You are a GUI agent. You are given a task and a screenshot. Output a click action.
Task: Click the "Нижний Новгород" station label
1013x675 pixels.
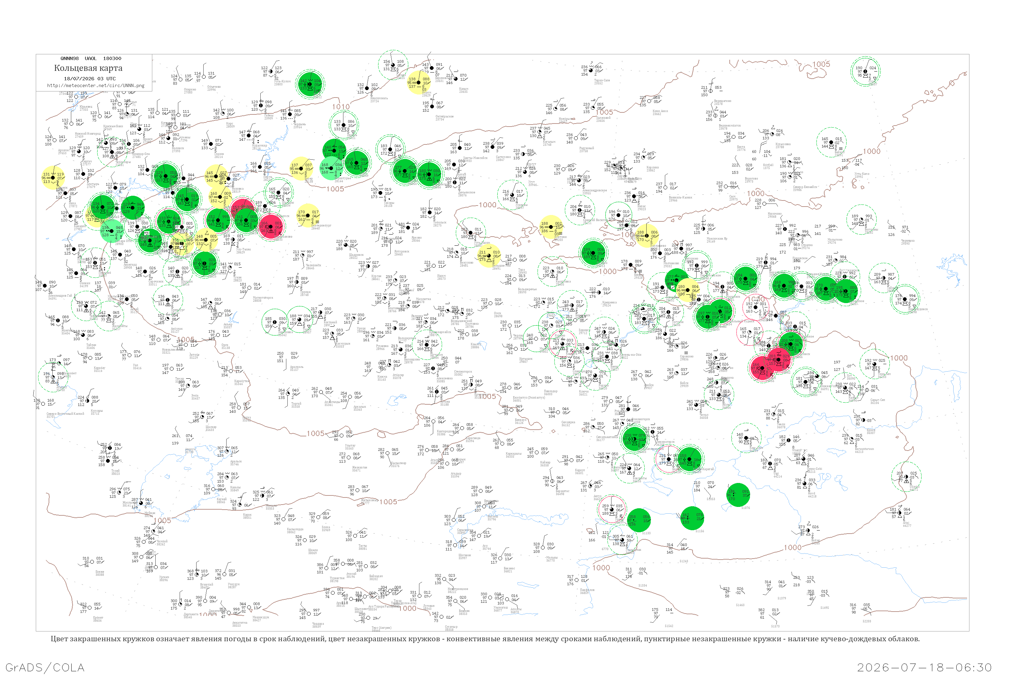(x=88, y=134)
